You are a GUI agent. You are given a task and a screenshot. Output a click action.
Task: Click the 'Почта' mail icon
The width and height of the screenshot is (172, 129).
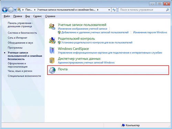[52, 70]
